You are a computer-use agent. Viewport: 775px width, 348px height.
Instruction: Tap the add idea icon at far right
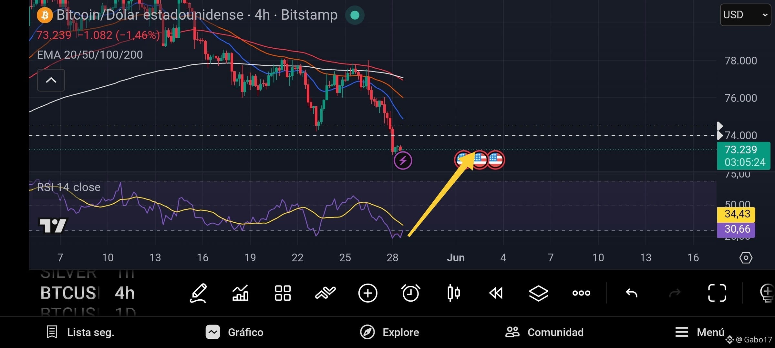(x=767, y=293)
